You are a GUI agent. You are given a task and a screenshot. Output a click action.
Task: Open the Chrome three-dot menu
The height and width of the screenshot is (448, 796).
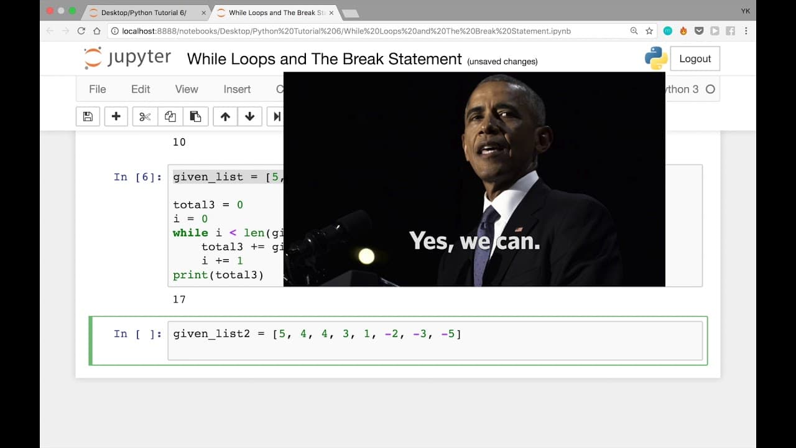(x=746, y=30)
